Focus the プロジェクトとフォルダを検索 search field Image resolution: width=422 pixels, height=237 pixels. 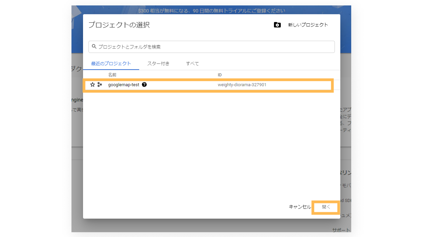point(211,47)
